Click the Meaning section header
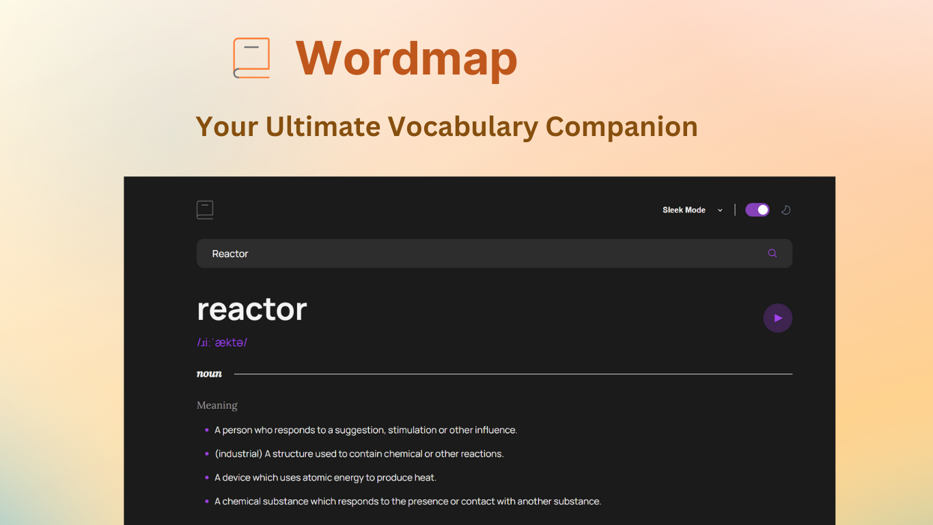Image resolution: width=933 pixels, height=525 pixels. click(x=217, y=405)
